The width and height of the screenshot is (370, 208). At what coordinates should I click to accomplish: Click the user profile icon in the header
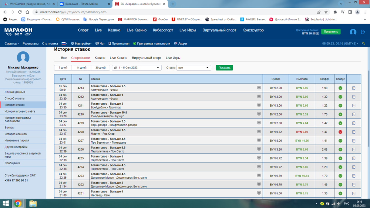[353, 32]
